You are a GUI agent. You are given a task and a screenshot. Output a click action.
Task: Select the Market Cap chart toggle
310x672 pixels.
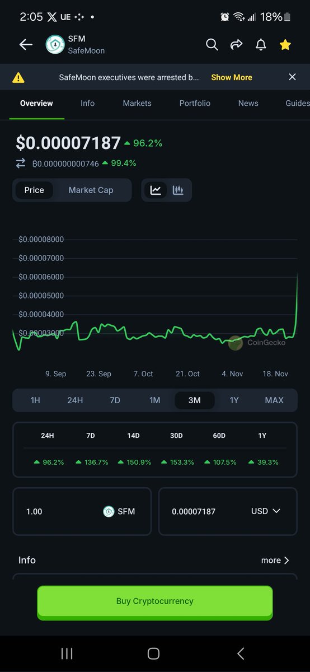coord(91,190)
